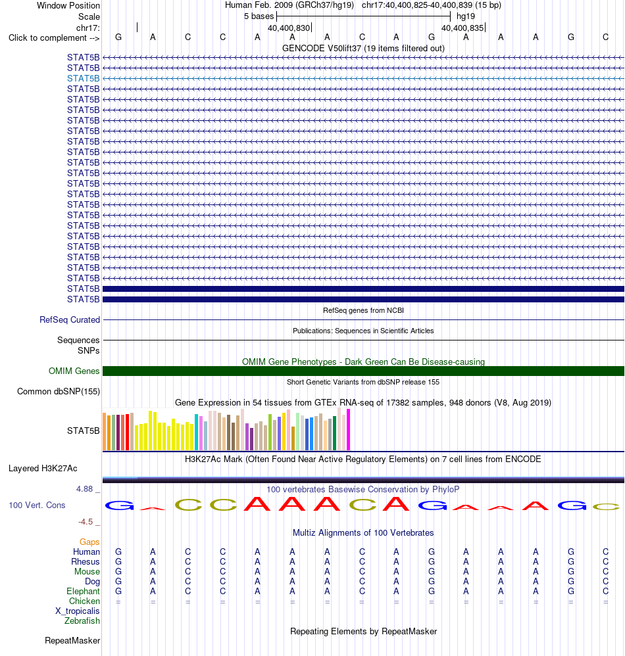
Task: Open 'GENCODE V50lift37 (19 items filtered out)' track title
Action: point(363,48)
